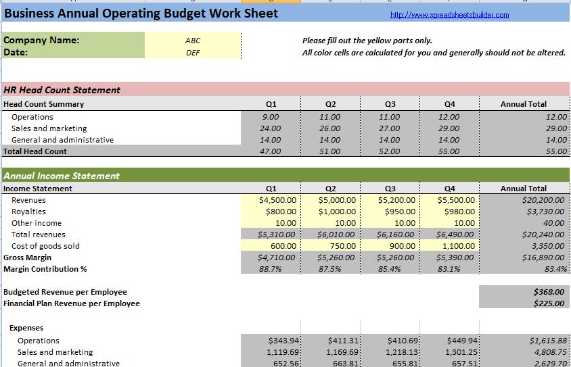
Task: Select Cost of goods sold Q1 cell 600.00
Action: pos(271,246)
